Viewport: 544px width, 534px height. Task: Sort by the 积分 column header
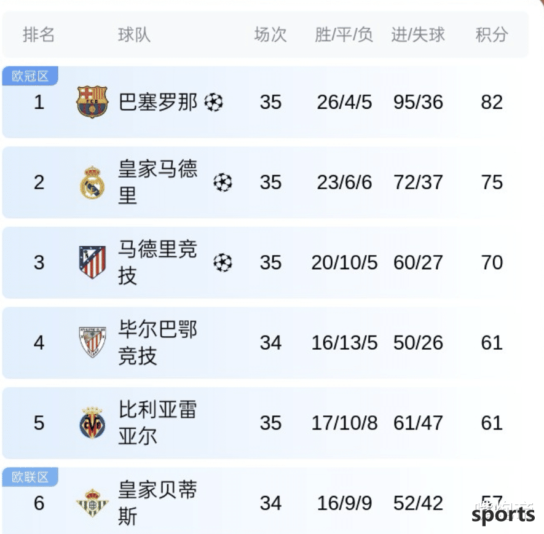pyautogui.click(x=492, y=34)
